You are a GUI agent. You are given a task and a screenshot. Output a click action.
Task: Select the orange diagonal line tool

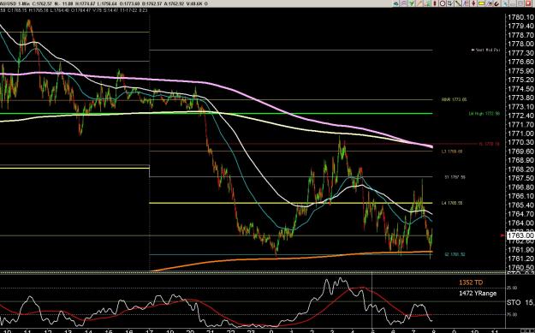click(x=419, y=3)
